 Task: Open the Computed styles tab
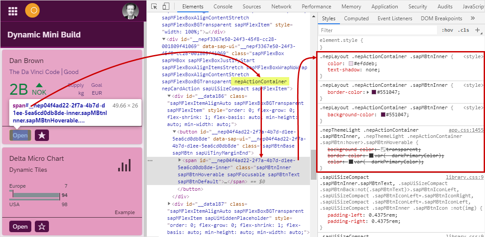point(356,19)
